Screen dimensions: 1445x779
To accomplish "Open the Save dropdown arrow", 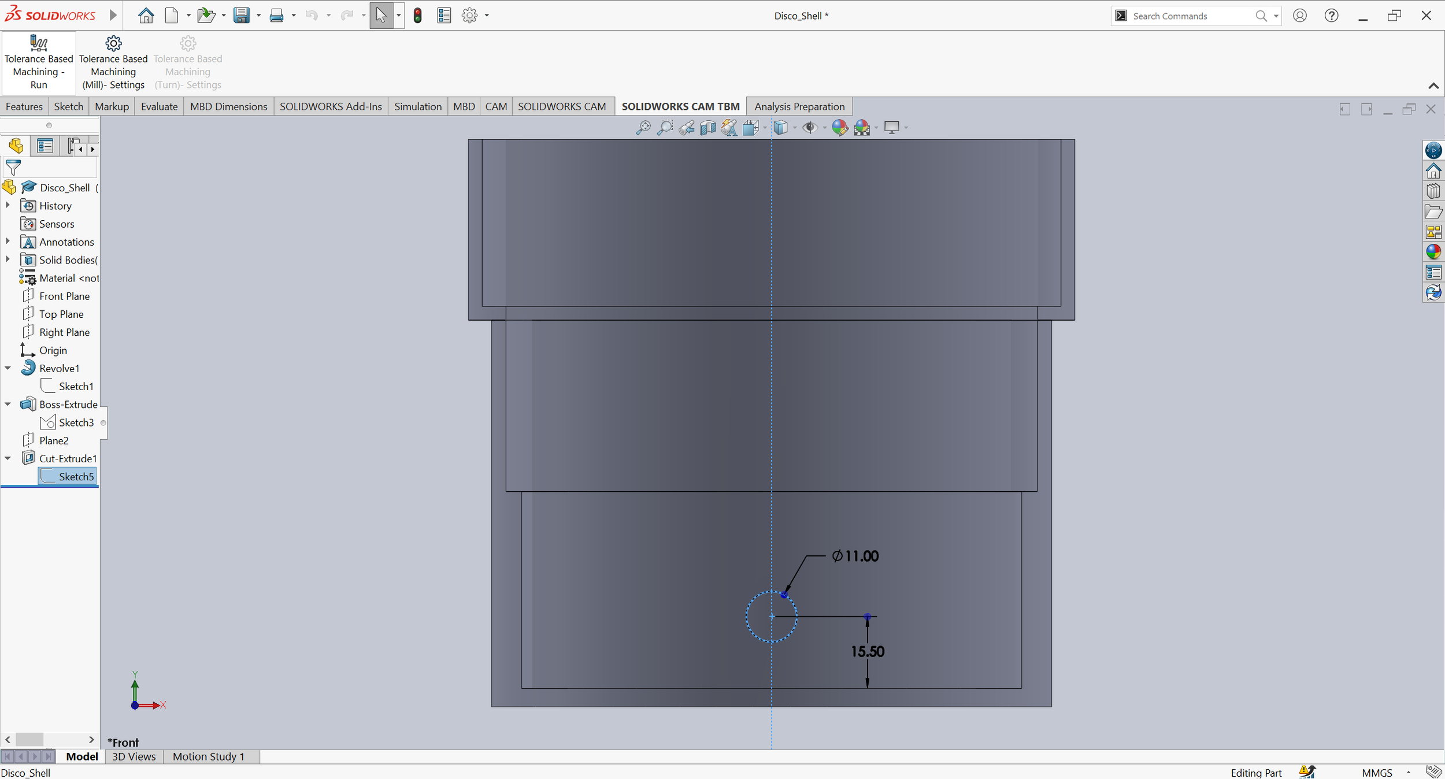I will pos(258,16).
